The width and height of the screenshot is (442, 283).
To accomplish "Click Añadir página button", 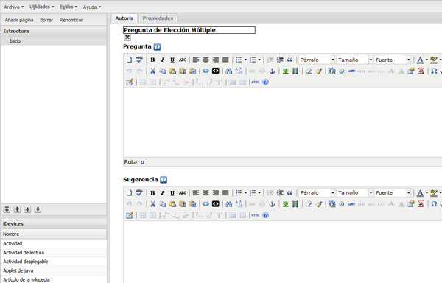I will point(19,20).
